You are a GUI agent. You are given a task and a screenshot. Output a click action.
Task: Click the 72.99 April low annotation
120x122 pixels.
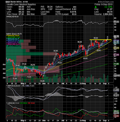15,78
